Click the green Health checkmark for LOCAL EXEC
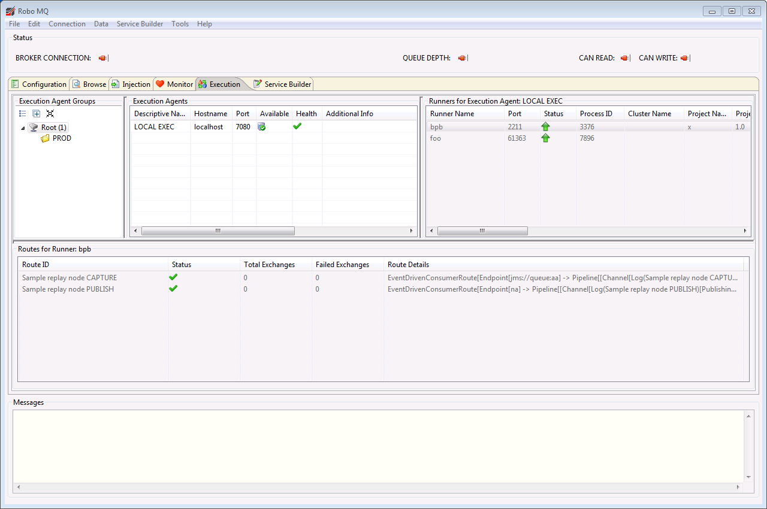The height and width of the screenshot is (509, 767). tap(297, 126)
